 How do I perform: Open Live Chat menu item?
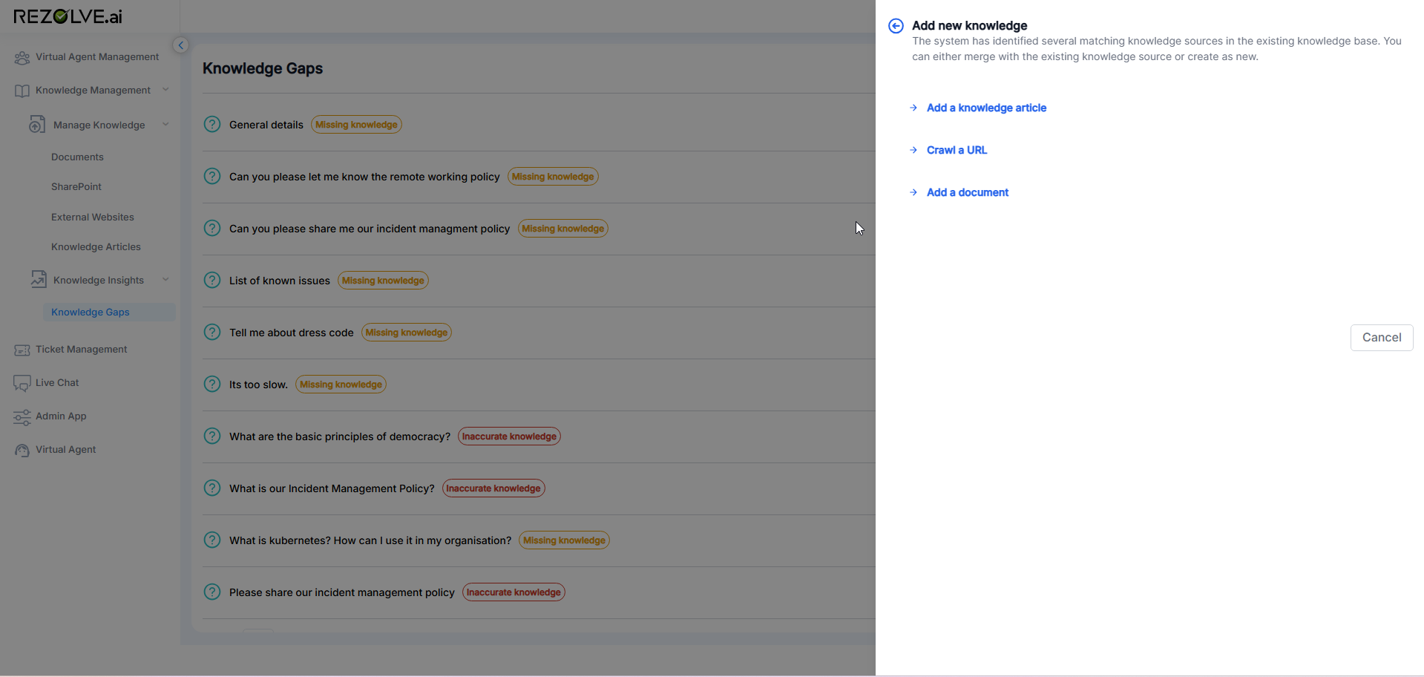tap(57, 383)
